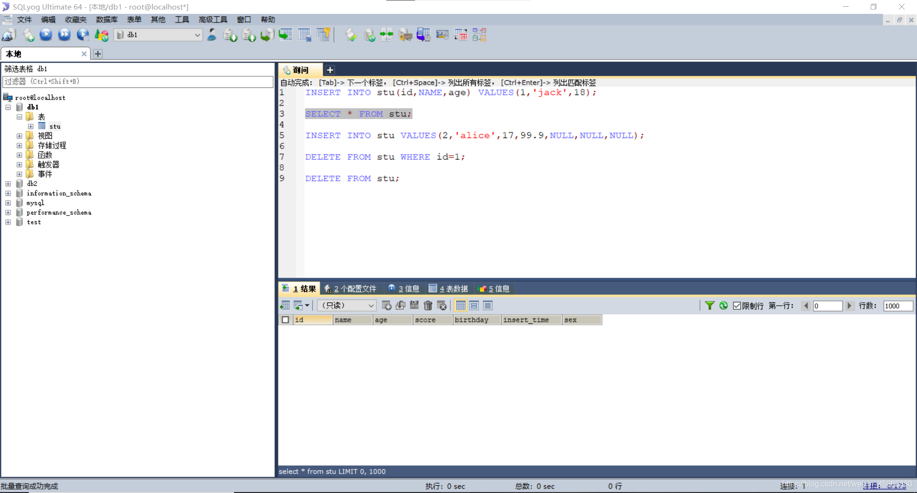This screenshot has width=917, height=493.
Task: Open the data migration truck icon
Action: 405,35
